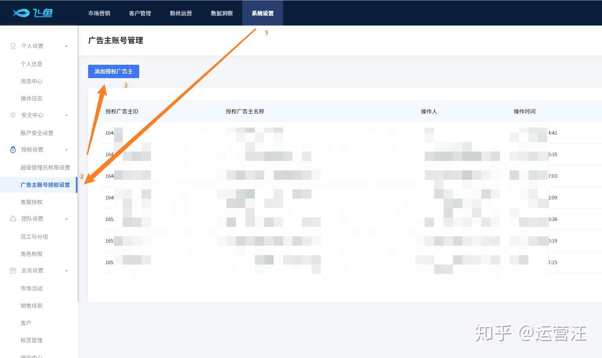Click the 授权广告主名称 column header
602x358 pixels.
click(x=245, y=111)
